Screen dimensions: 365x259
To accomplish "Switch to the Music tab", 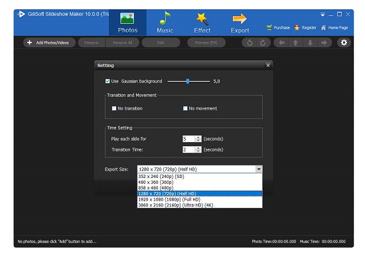I will click(x=165, y=23).
